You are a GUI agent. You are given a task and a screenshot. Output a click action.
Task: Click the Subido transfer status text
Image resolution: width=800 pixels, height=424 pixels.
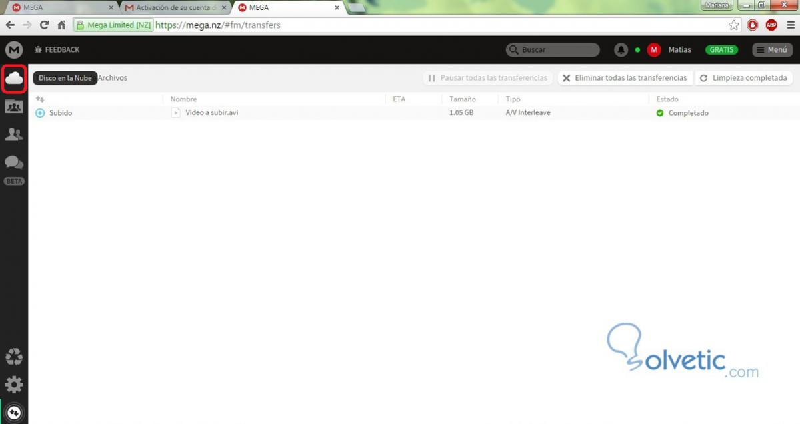click(60, 113)
